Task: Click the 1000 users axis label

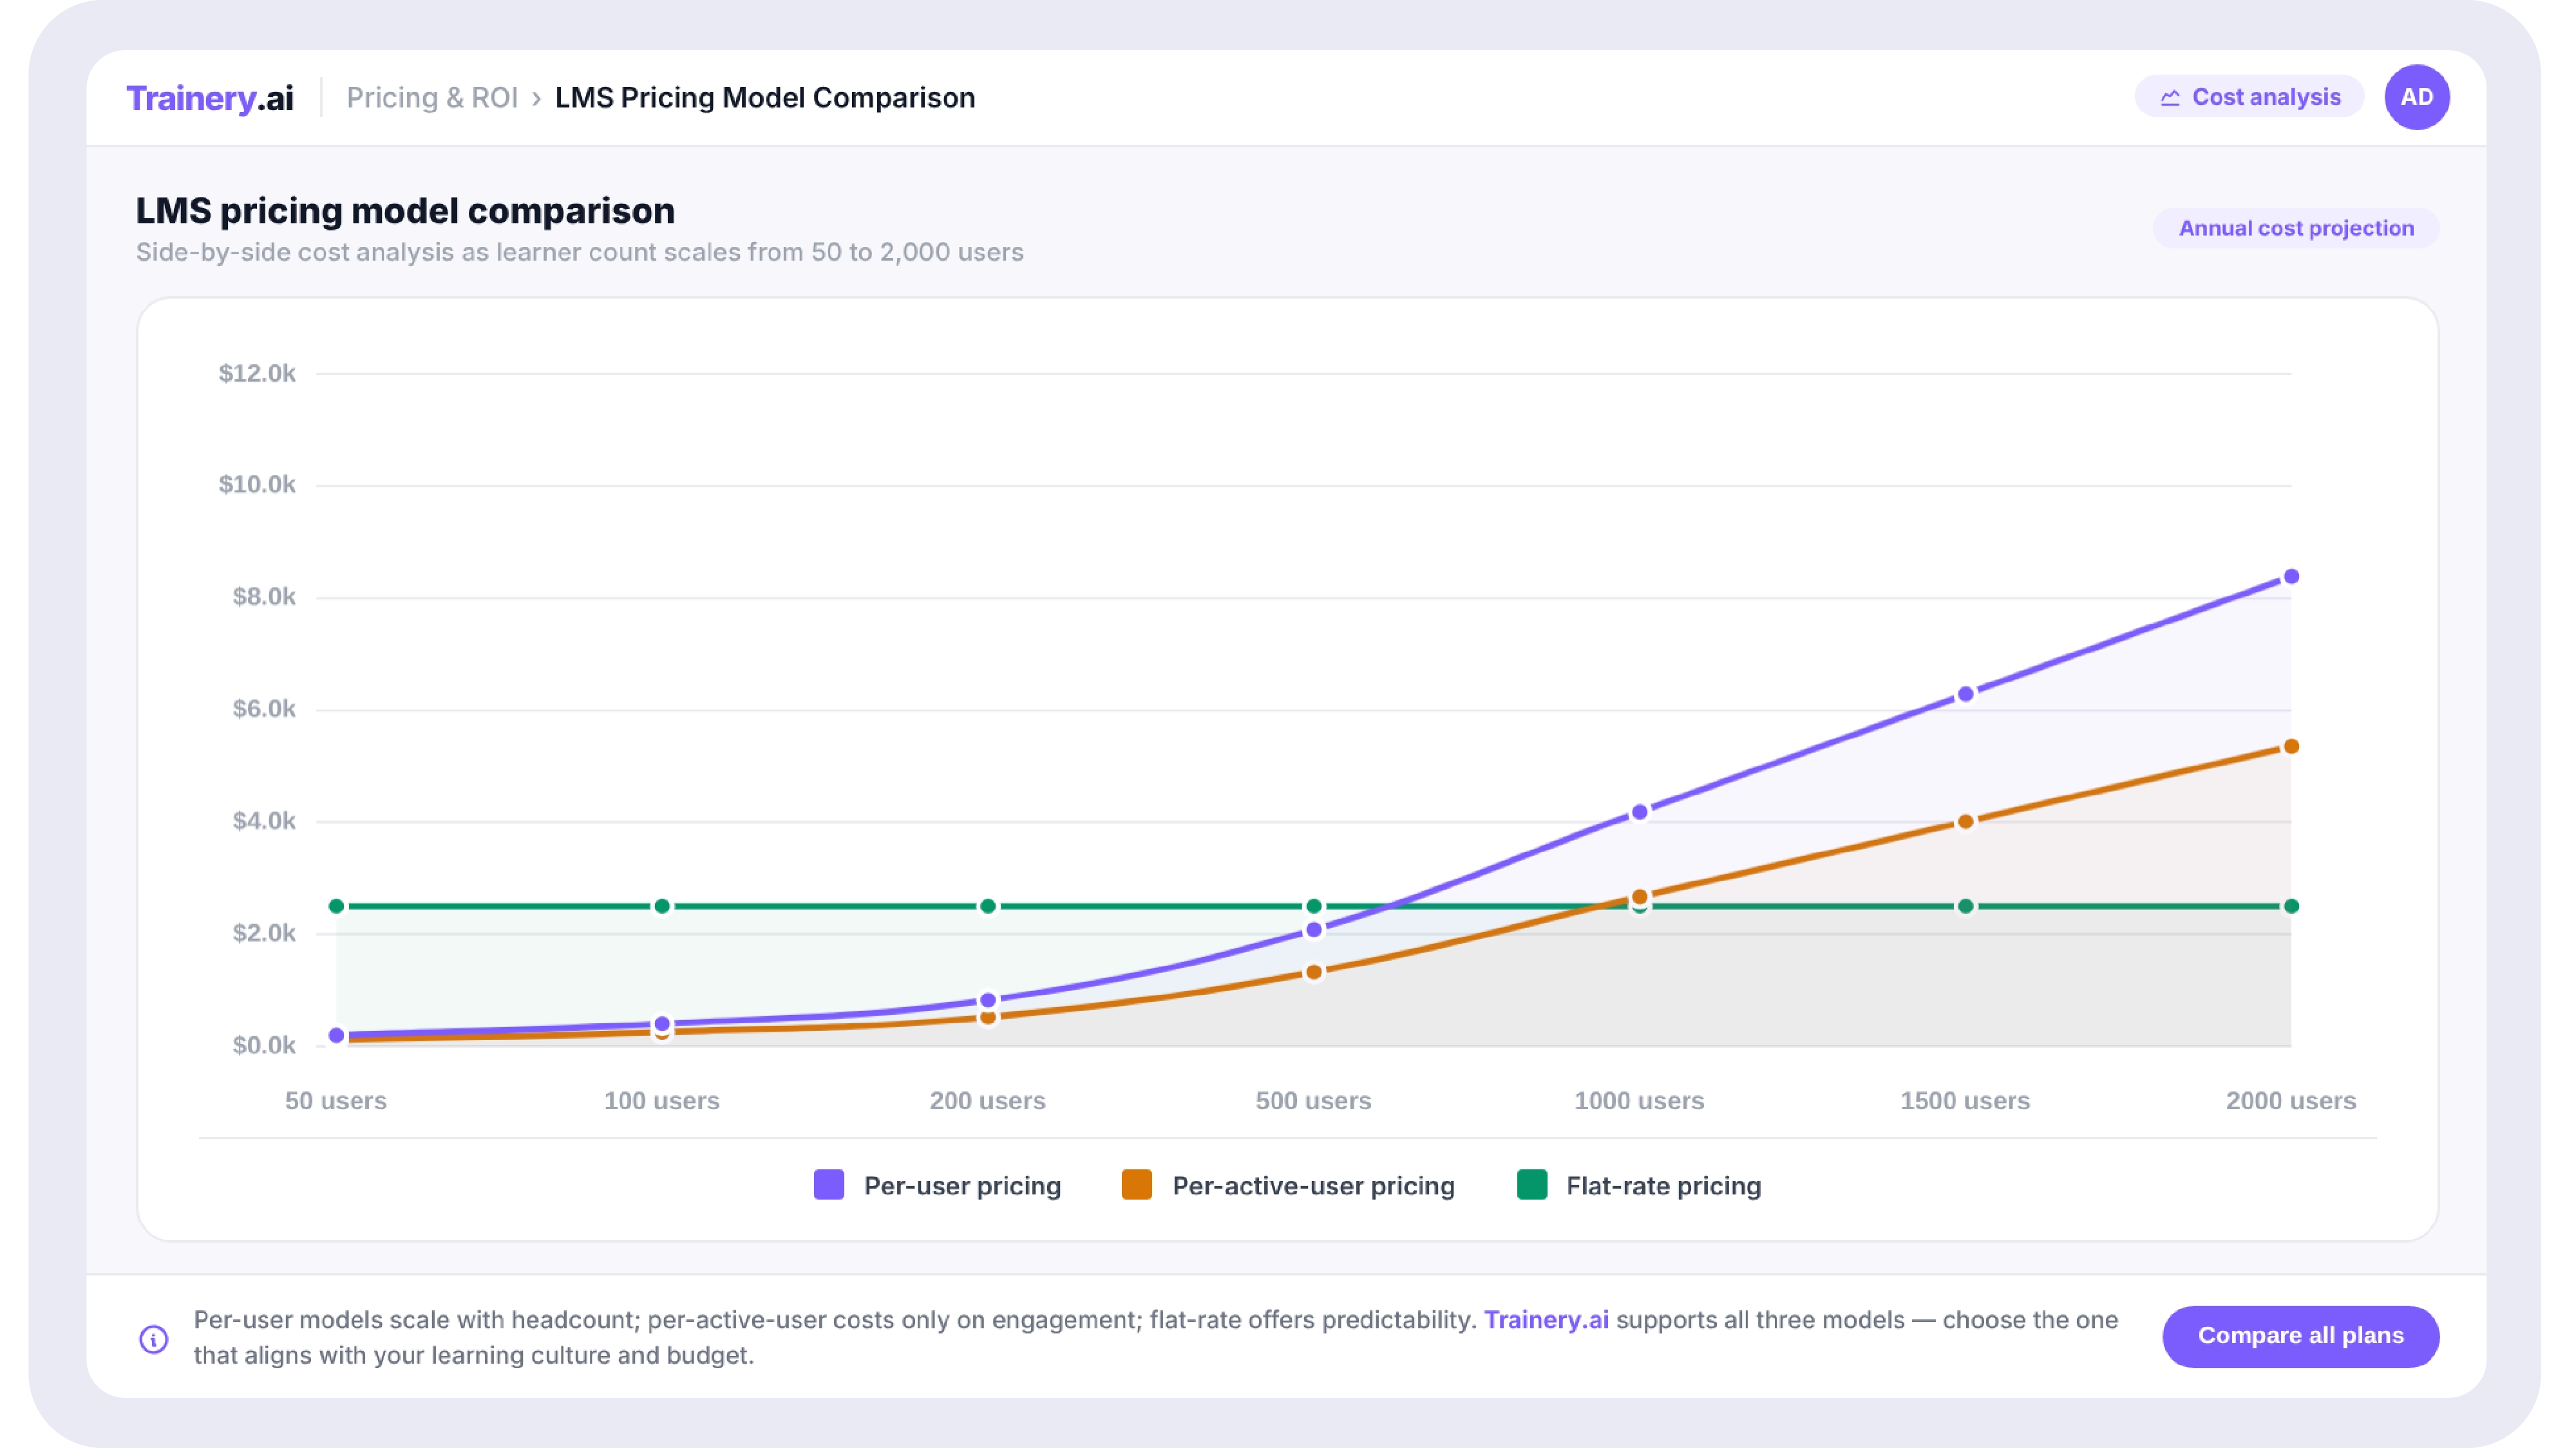Action: click(1639, 1100)
